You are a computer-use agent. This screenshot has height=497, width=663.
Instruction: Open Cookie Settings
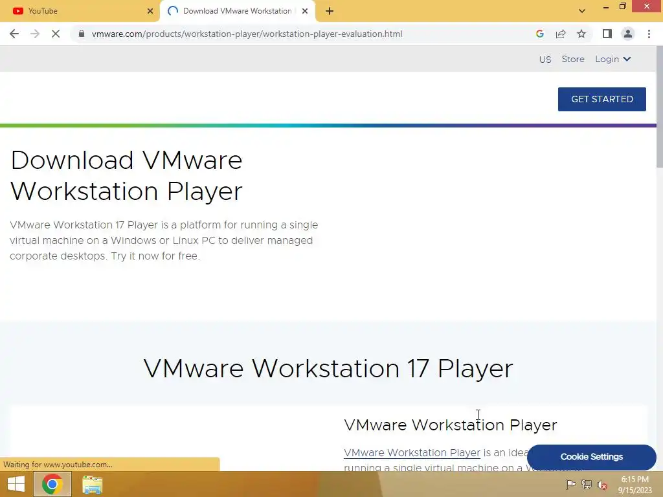pyautogui.click(x=592, y=457)
